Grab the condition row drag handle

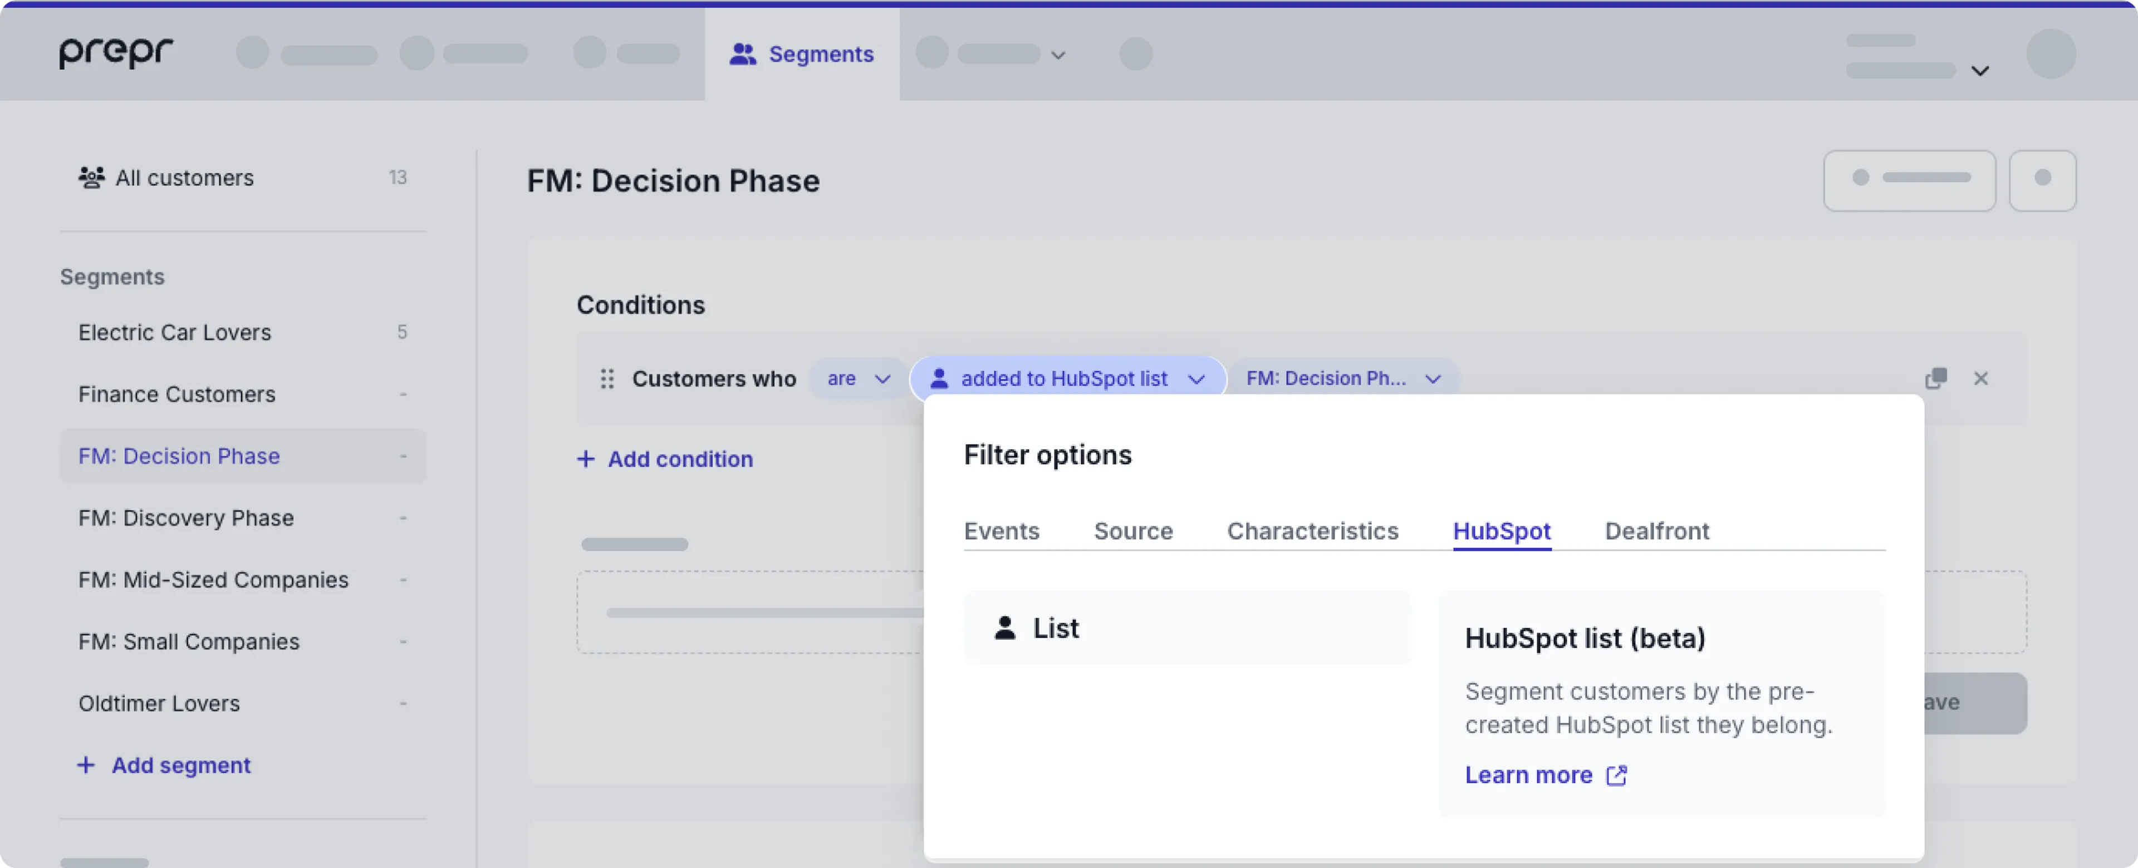click(x=607, y=378)
